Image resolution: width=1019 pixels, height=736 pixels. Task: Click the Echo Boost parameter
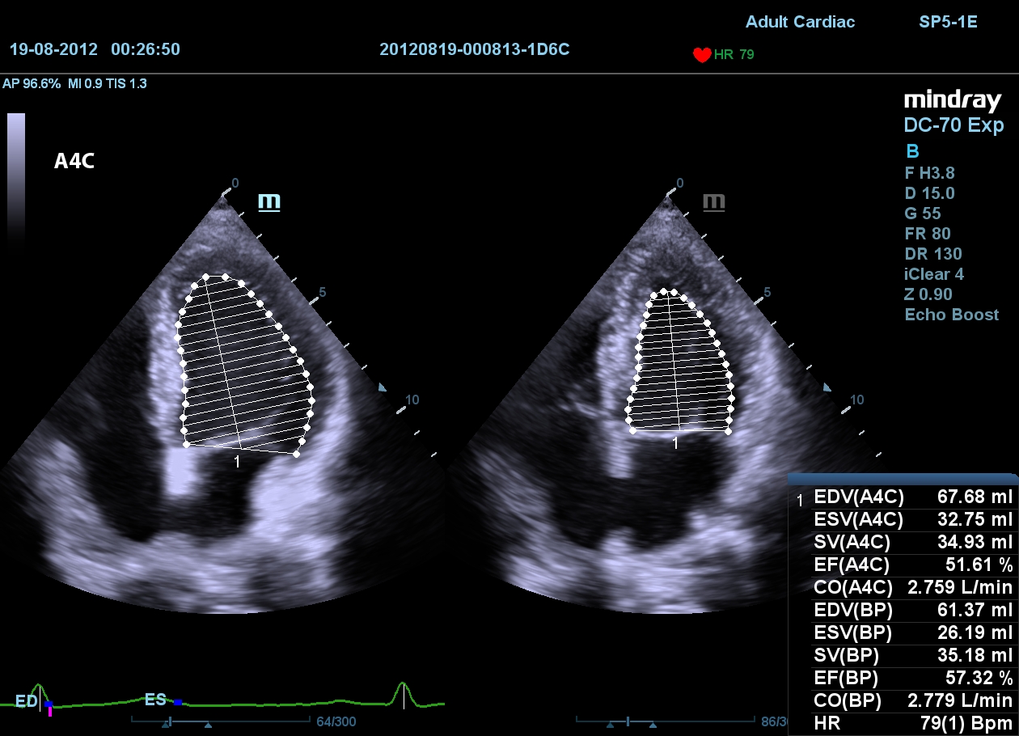point(951,315)
